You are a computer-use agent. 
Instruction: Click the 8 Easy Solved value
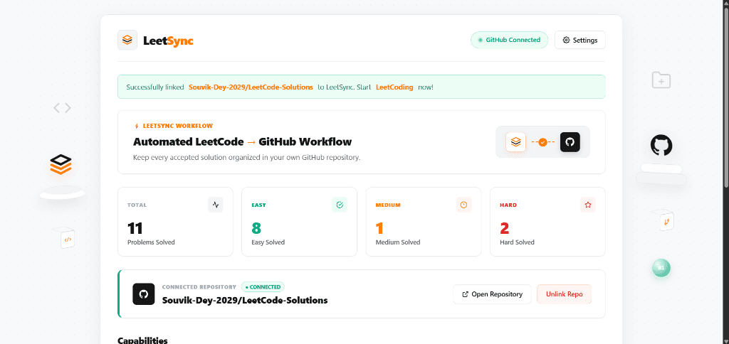256,228
